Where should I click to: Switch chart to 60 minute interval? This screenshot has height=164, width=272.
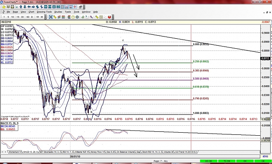tap(28, 17)
